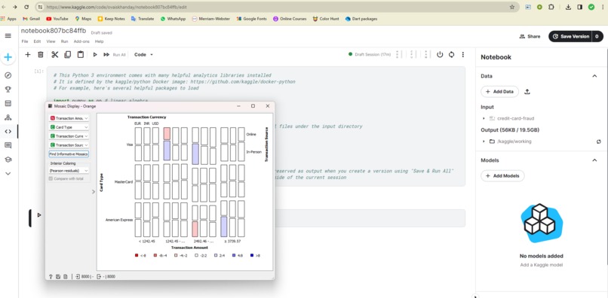Add a new cell with plus icon

[x=27, y=55]
